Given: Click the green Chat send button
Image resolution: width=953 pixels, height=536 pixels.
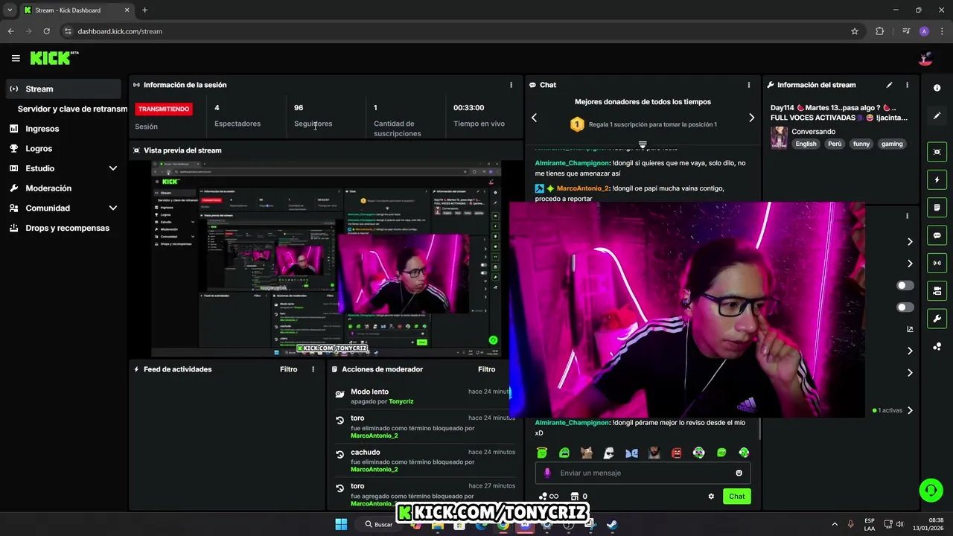Looking at the screenshot, I should point(736,497).
